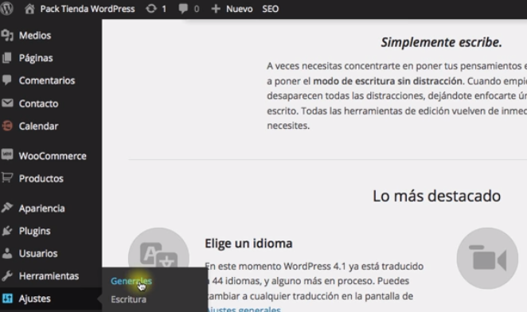Open Comentarios in the sidebar

pyautogui.click(x=47, y=80)
